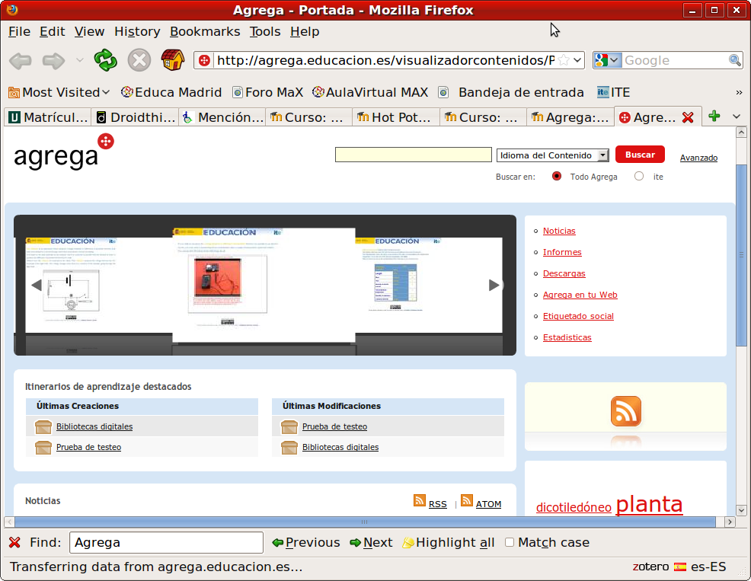Click the vertical scrollbar down arrow
The width and height of the screenshot is (751, 581).
pyautogui.click(x=741, y=510)
